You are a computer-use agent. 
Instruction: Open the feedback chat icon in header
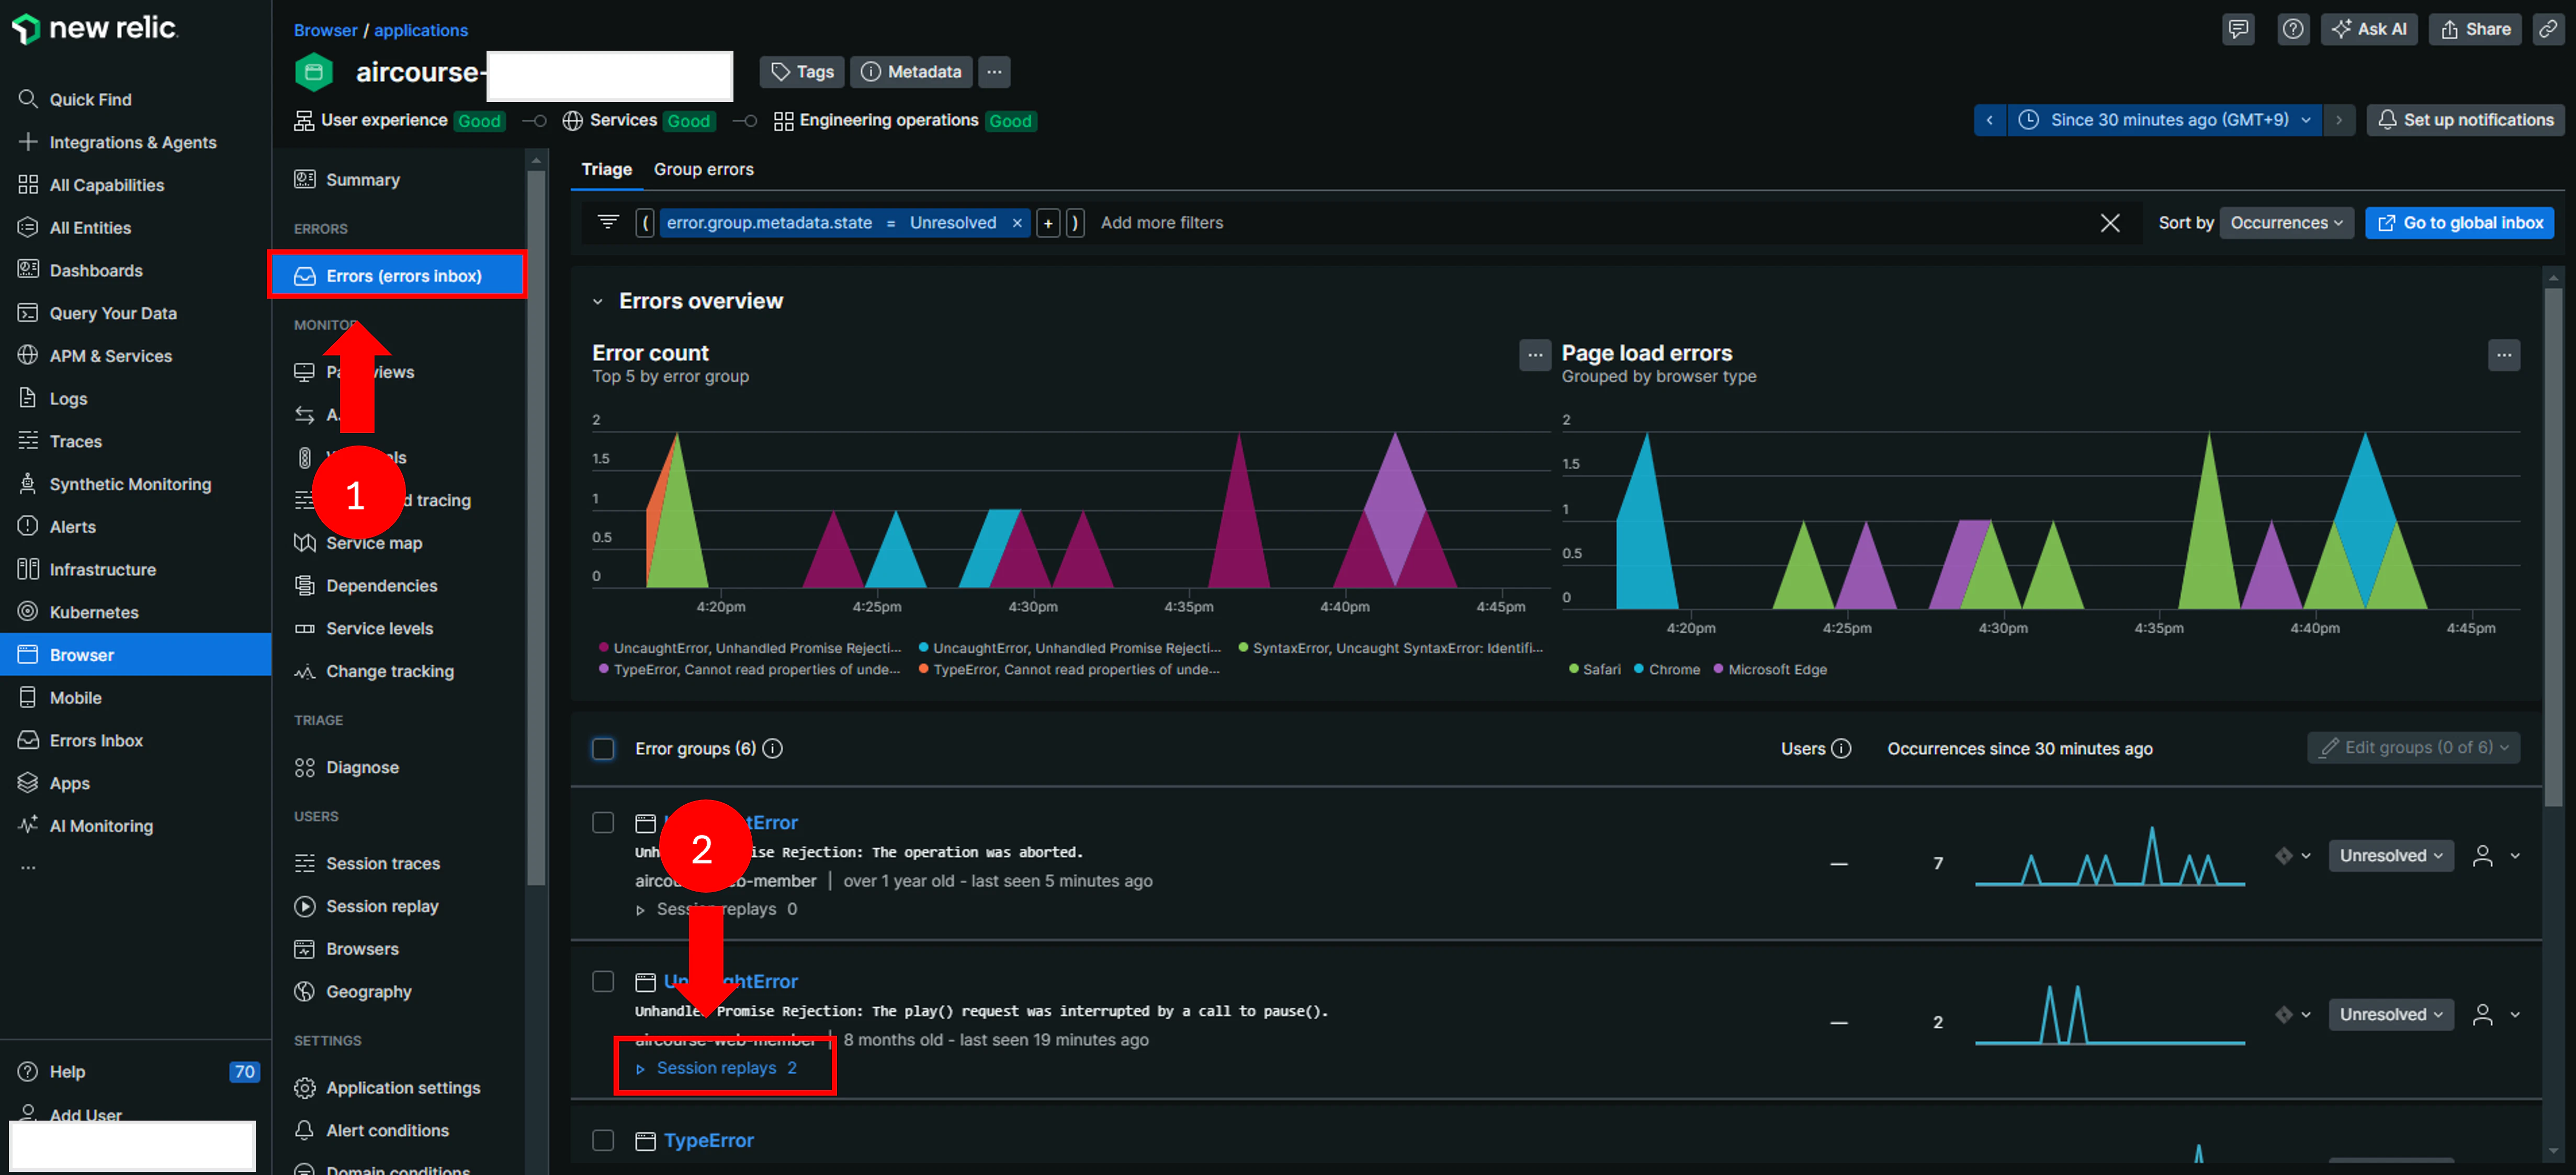pos(2238,29)
